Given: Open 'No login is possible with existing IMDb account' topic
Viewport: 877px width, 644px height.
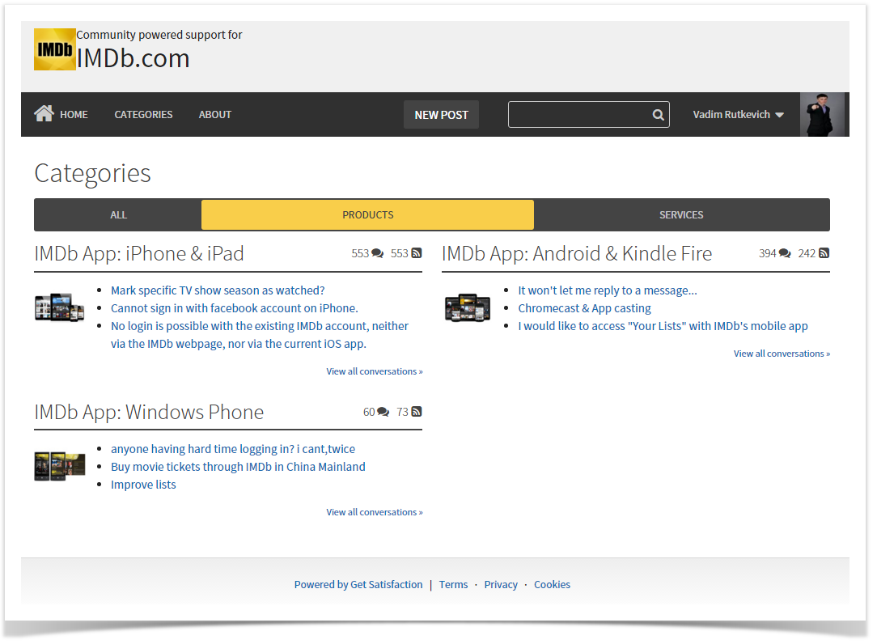Looking at the screenshot, I should [260, 335].
